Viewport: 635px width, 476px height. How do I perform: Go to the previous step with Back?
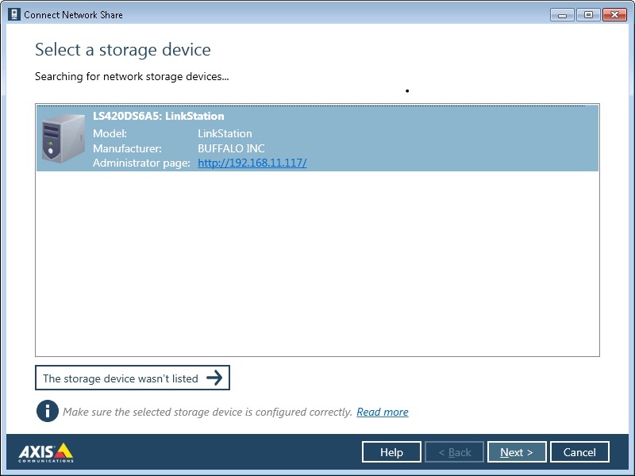(x=454, y=452)
